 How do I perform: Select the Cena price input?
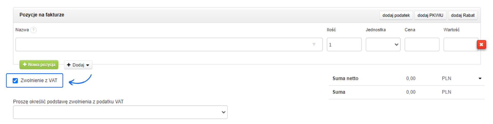coord(422,45)
